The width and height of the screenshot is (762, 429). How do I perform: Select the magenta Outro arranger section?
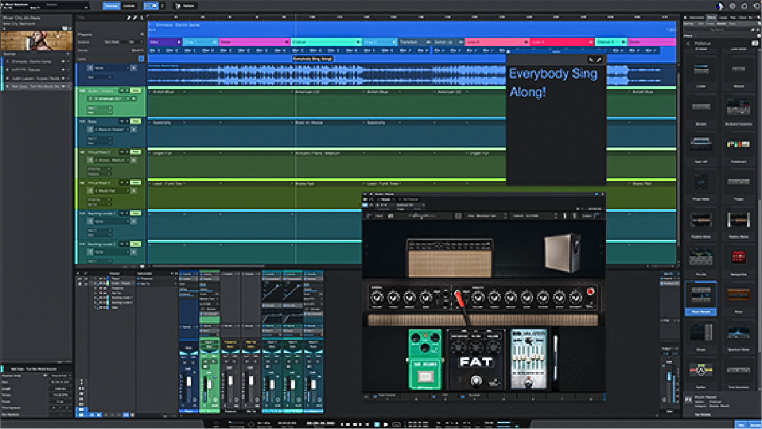(651, 42)
